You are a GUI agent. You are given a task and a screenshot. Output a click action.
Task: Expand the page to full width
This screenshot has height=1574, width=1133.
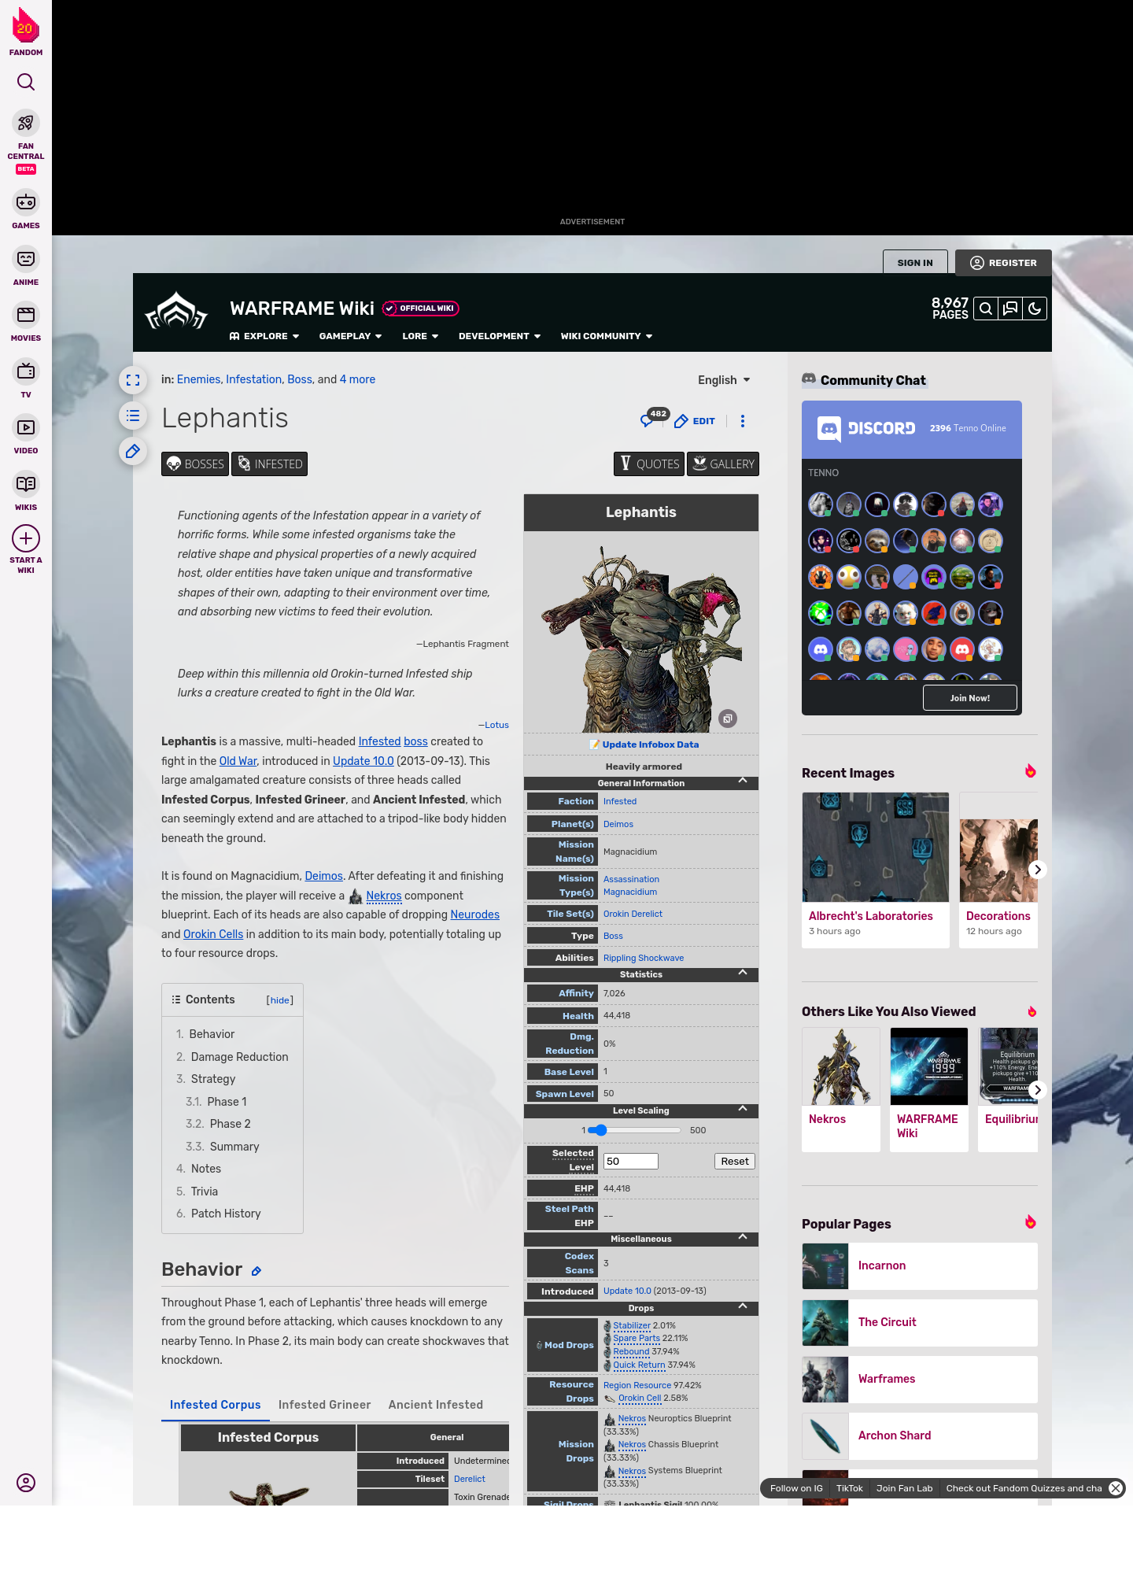(x=133, y=380)
